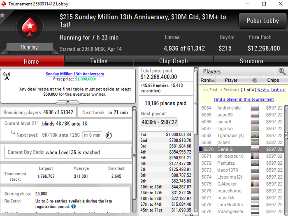Click the stopwatch icon beside next level
288x216 pixels.
pos(109,135)
